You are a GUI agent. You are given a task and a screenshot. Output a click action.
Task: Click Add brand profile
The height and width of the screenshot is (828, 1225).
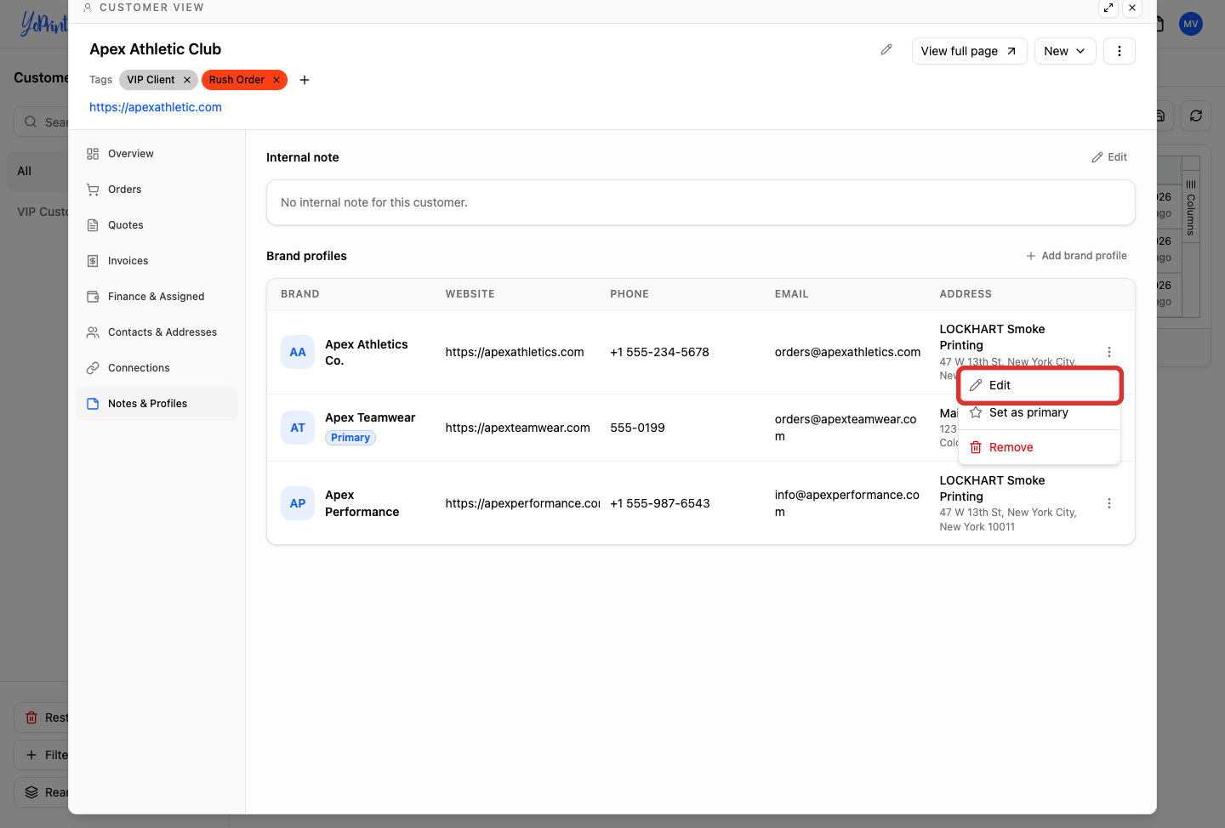pyautogui.click(x=1076, y=256)
